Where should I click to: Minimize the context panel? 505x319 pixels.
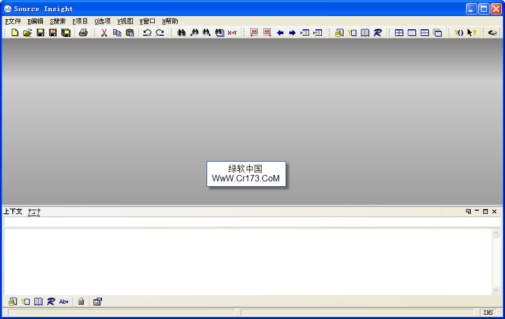coord(477,211)
